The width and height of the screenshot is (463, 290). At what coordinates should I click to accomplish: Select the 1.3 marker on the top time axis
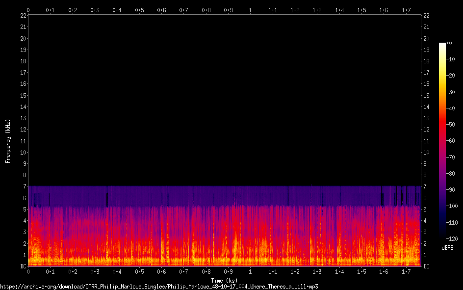tap(317, 10)
